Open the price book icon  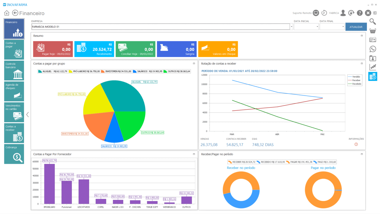373,40
